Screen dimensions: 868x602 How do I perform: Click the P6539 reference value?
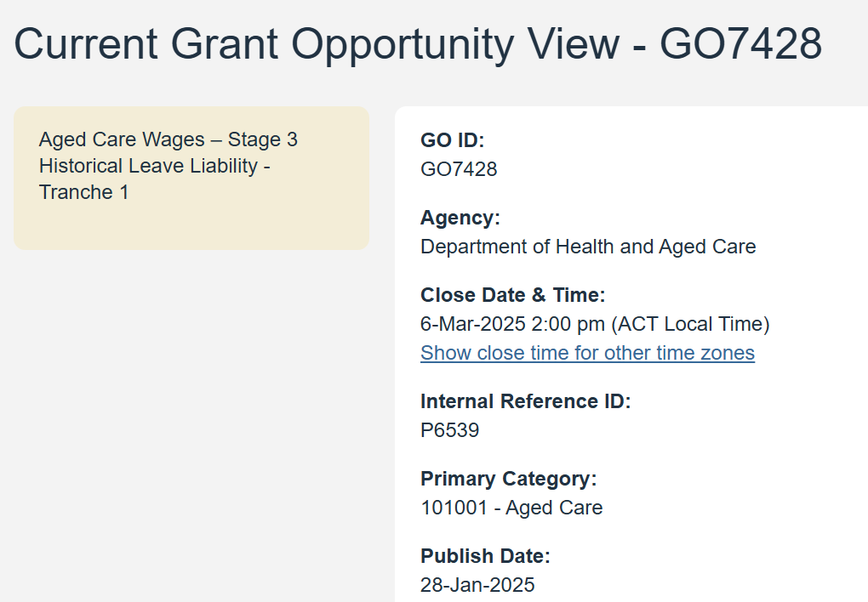[449, 430]
